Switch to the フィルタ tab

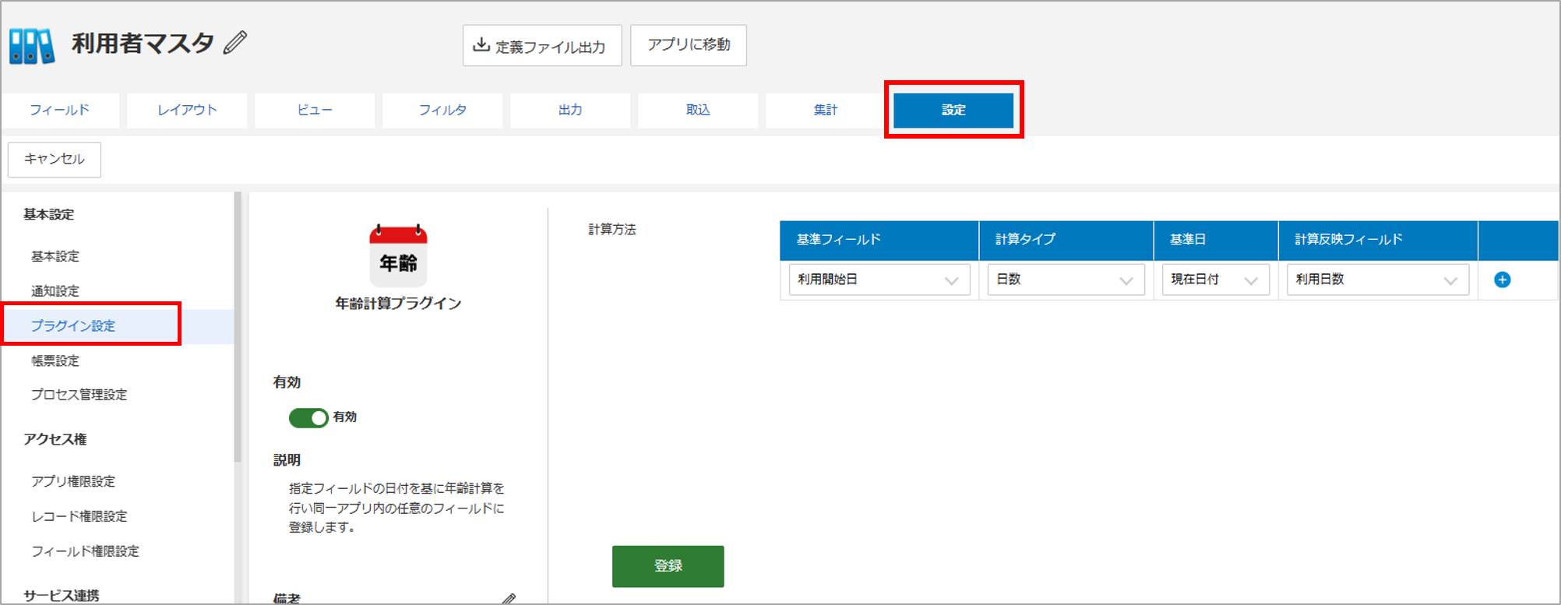click(x=442, y=110)
